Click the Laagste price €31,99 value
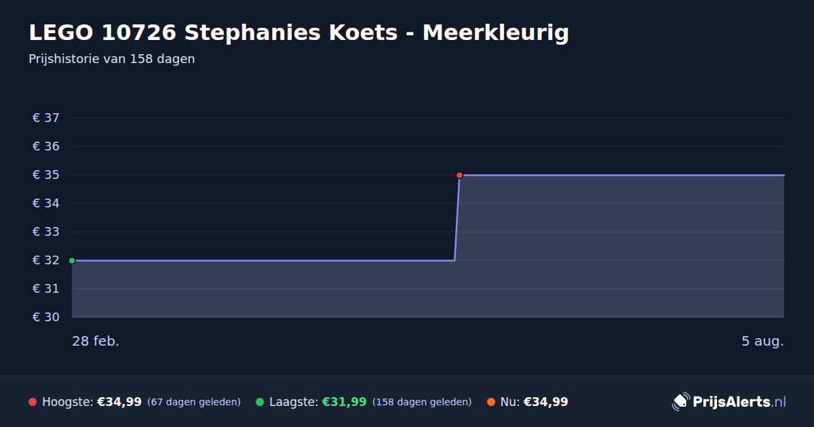 click(344, 402)
